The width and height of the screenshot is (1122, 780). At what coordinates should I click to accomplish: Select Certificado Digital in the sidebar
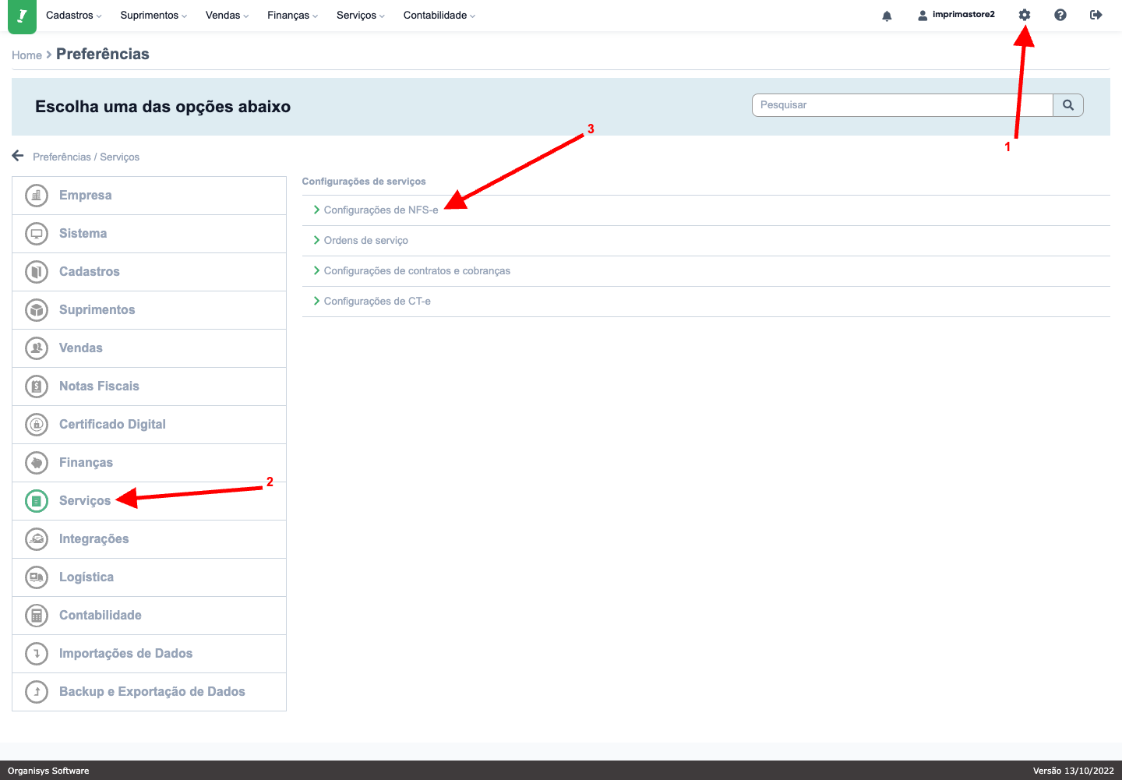pyautogui.click(x=149, y=425)
